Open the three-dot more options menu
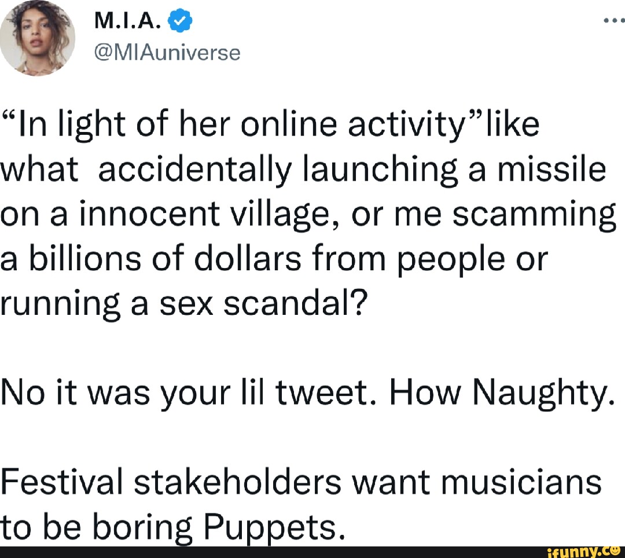The width and height of the screenshot is (625, 558). coord(611,20)
